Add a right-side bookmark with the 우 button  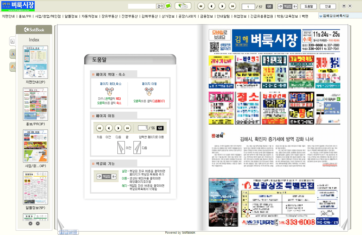(x=295, y=6)
